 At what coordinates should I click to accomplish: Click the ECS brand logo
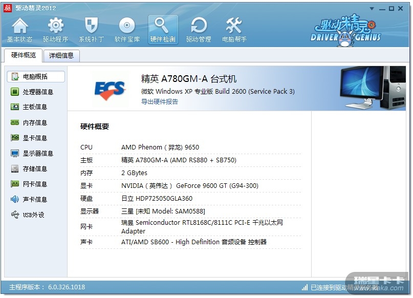click(110, 91)
